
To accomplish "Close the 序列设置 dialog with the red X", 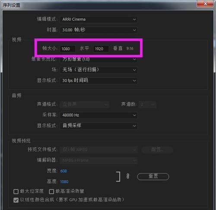I will (x=205, y=3).
